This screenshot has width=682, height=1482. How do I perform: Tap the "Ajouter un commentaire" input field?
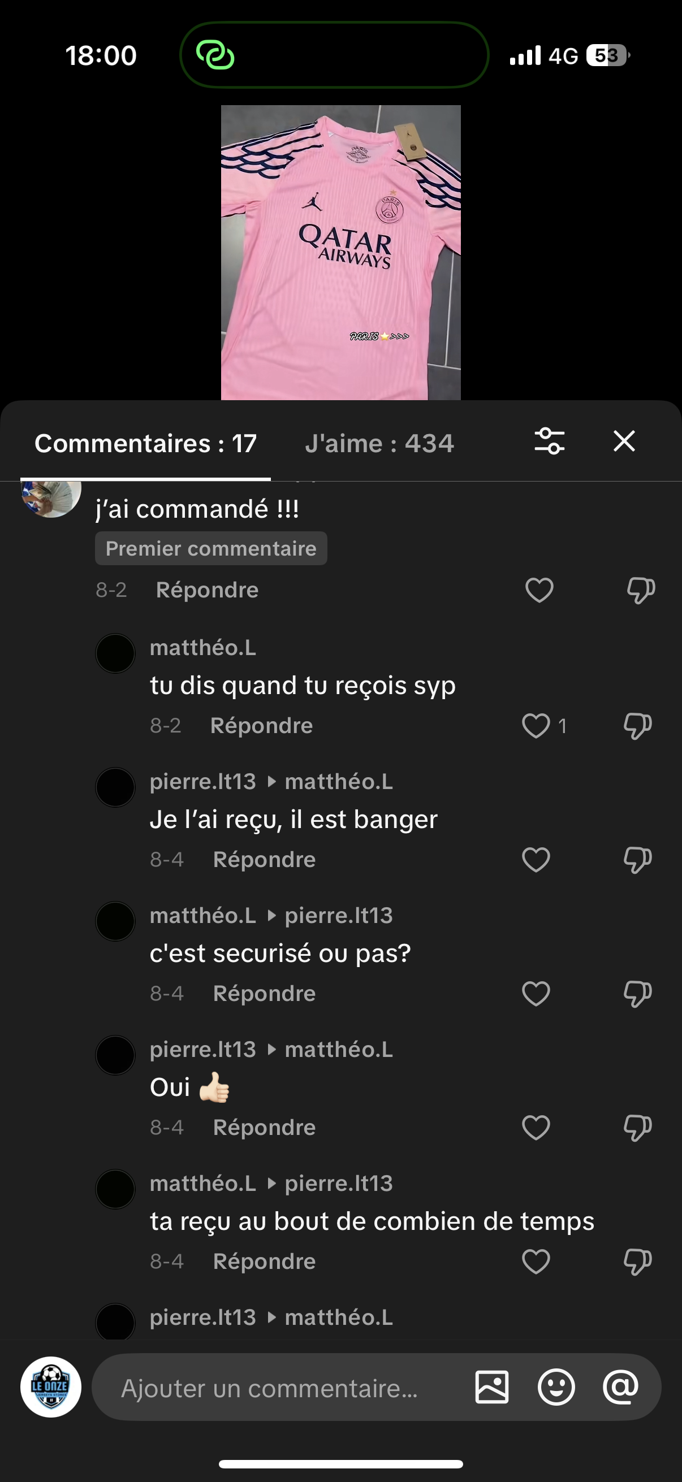point(277,1388)
